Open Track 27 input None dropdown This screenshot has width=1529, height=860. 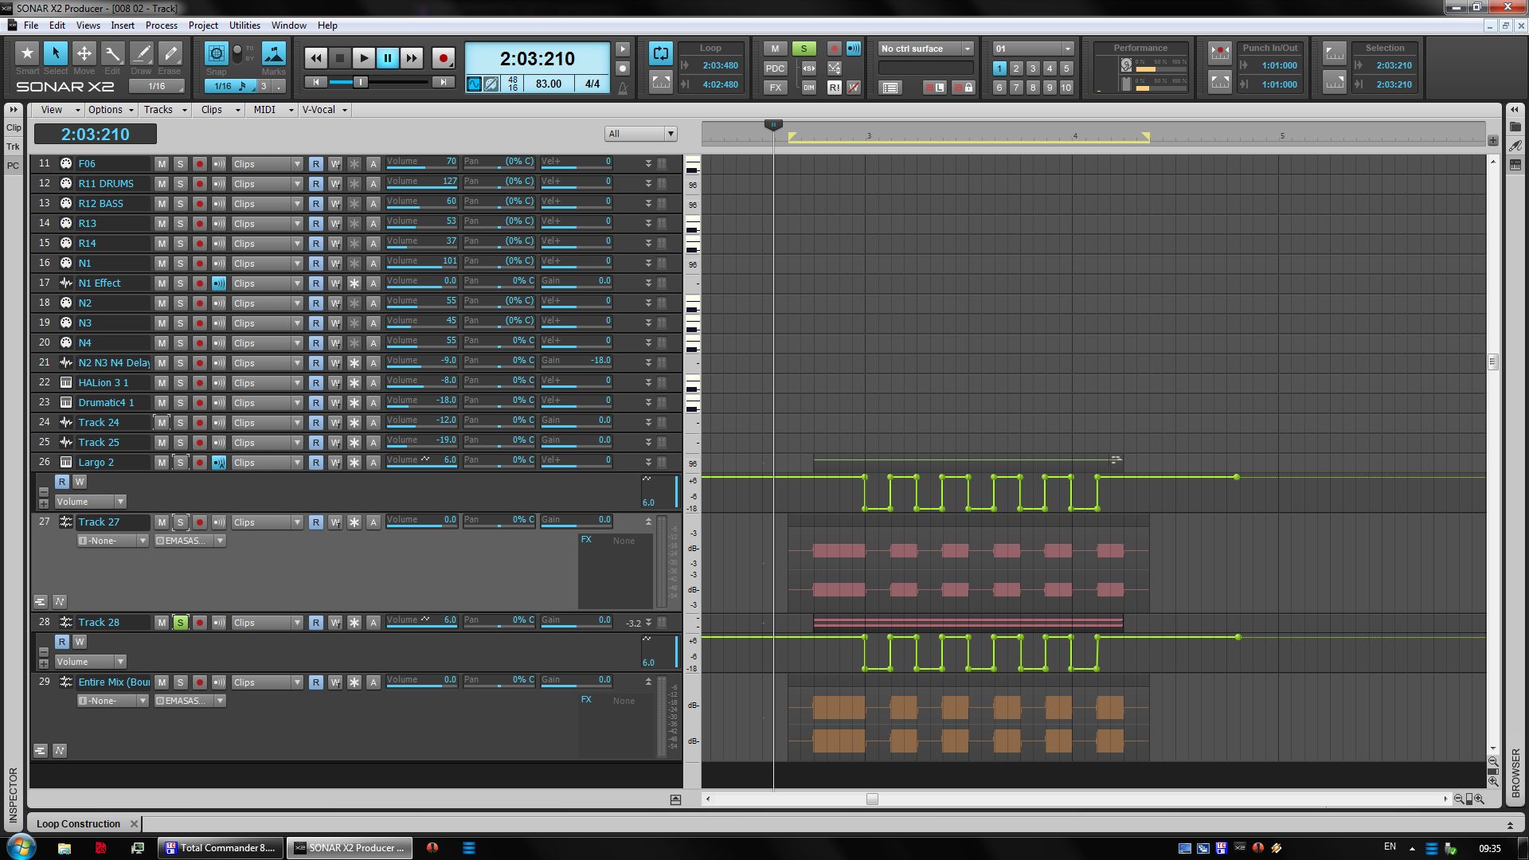click(x=113, y=541)
